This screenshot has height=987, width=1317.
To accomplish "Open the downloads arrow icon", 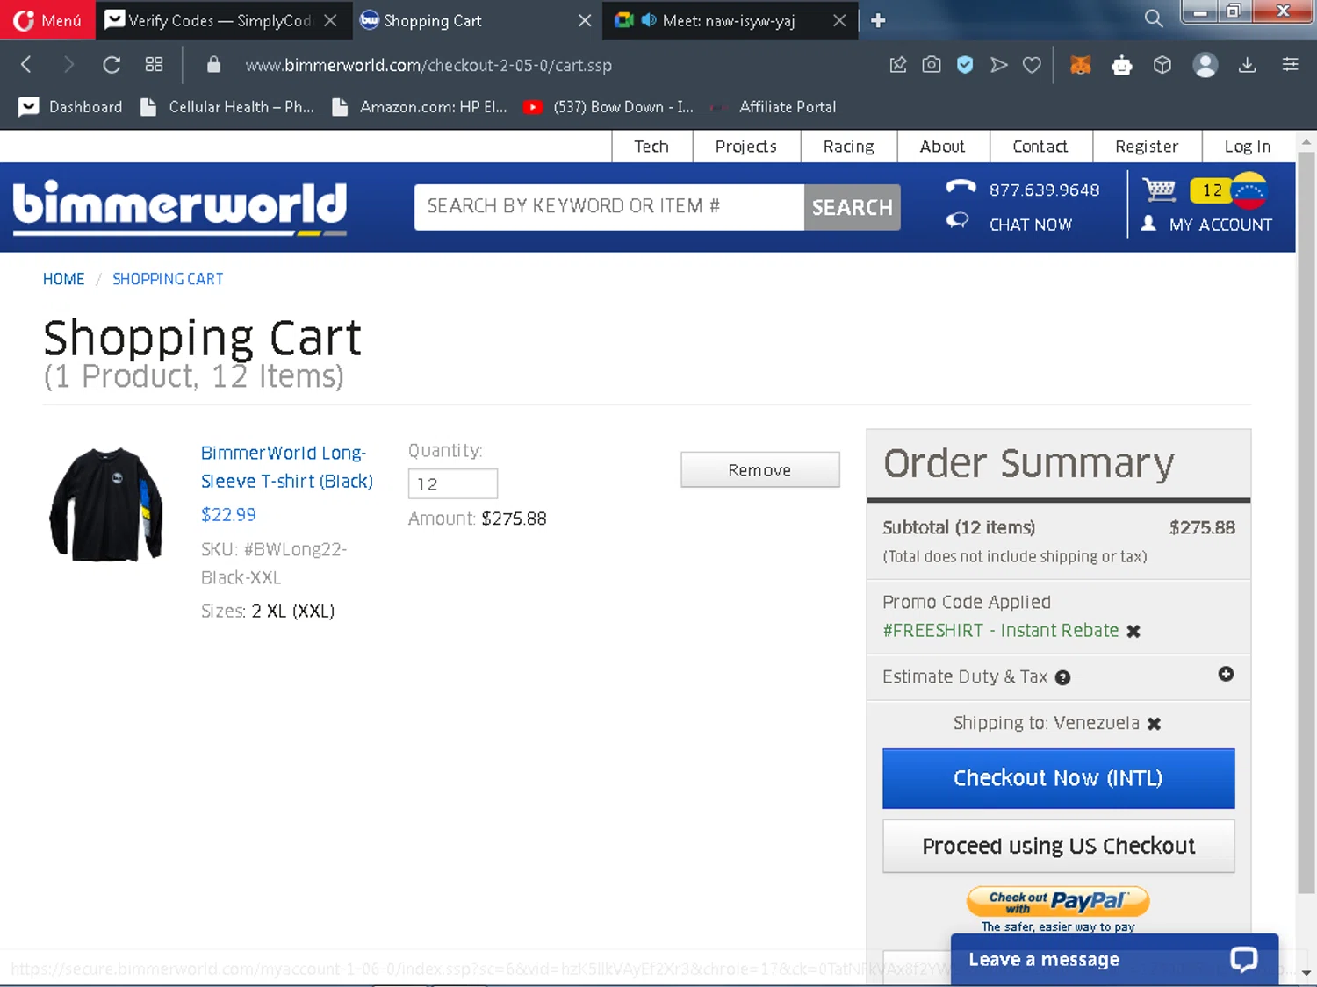I will pos(1247,64).
